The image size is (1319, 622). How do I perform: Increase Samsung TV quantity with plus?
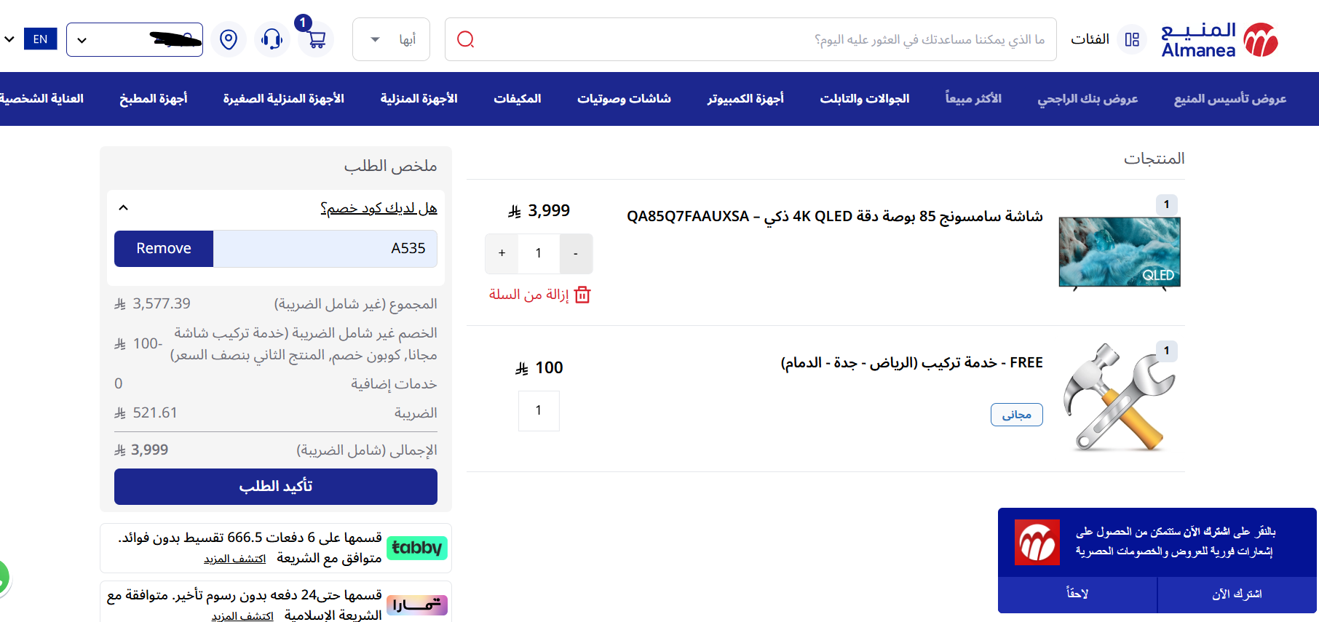pyautogui.click(x=502, y=253)
